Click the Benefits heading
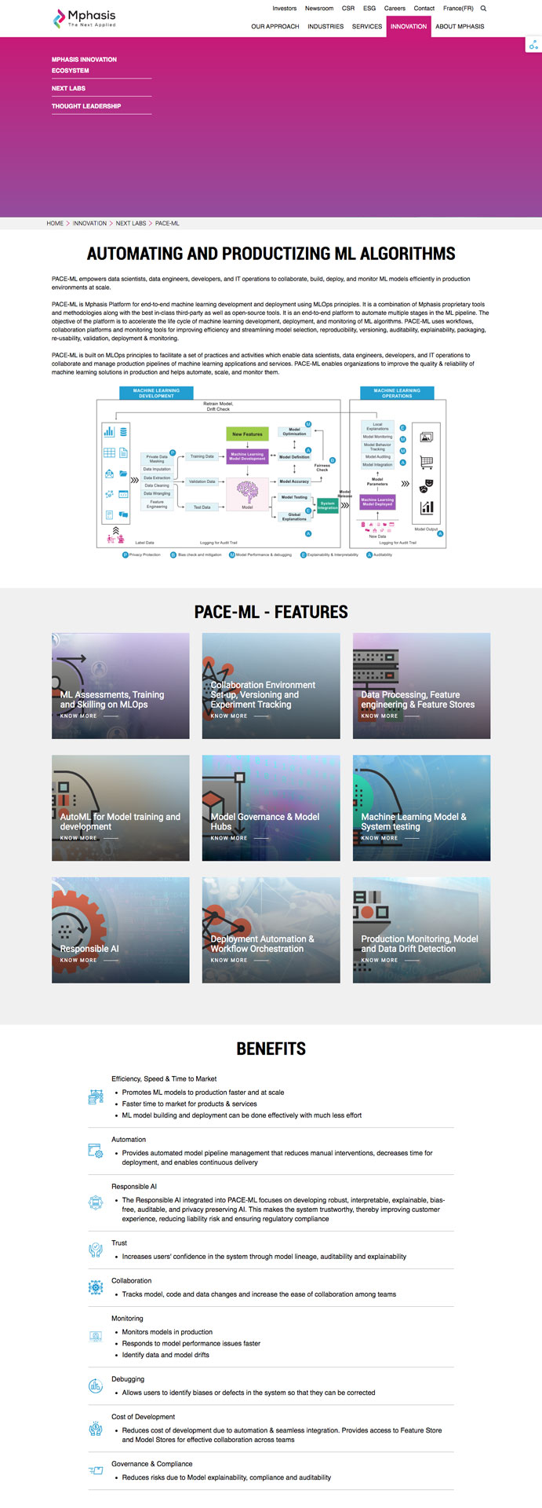The image size is (542, 1508). tap(271, 1049)
